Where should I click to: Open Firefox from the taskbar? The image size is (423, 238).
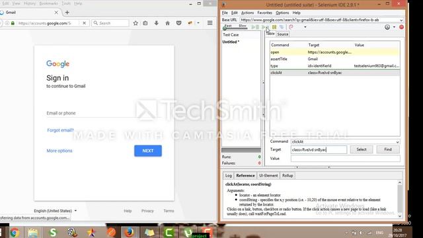coord(130,232)
